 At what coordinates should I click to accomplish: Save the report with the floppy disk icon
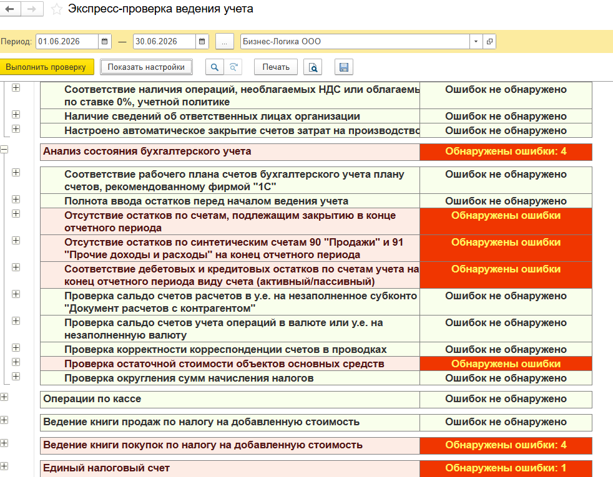point(344,67)
